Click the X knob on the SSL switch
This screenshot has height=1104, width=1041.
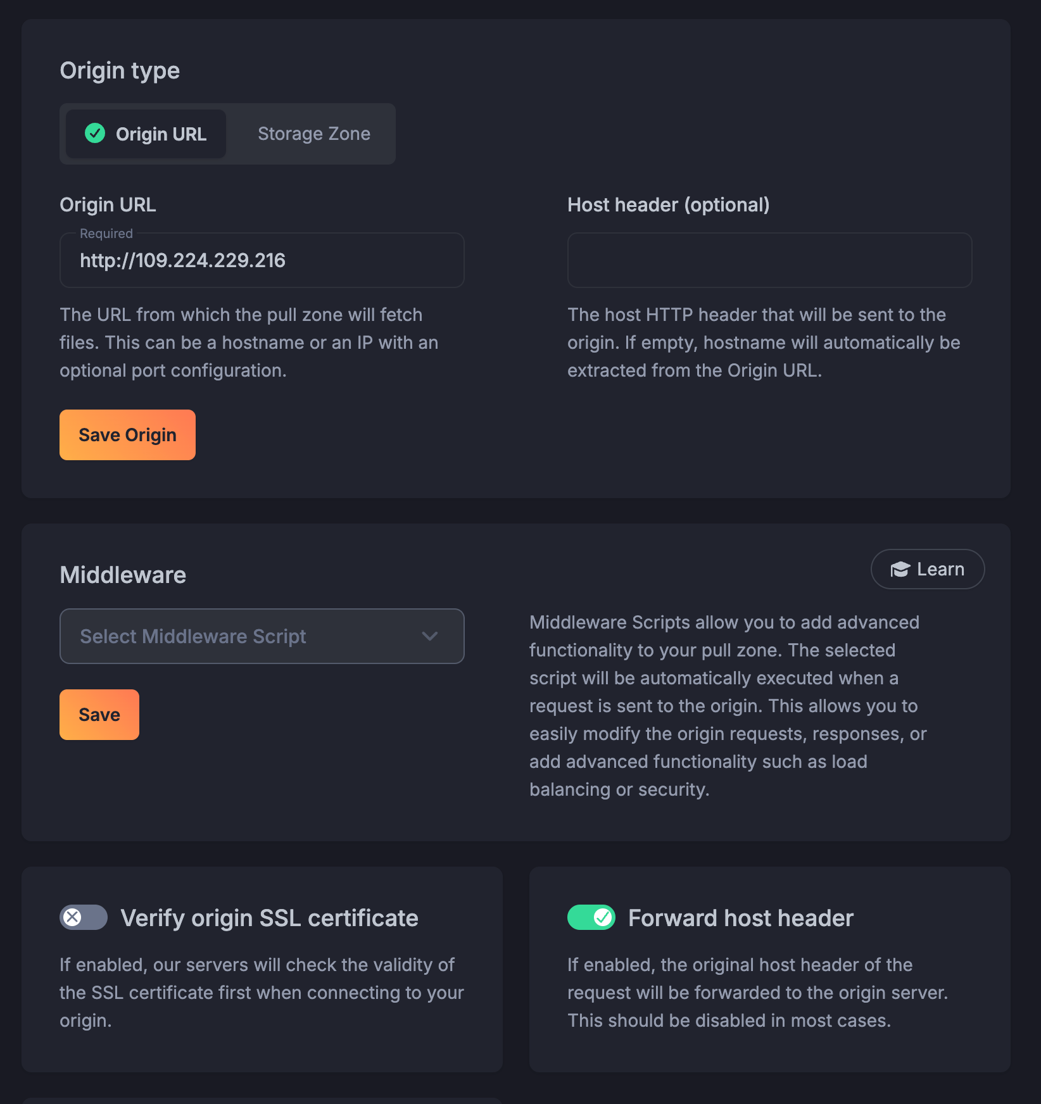[73, 917]
